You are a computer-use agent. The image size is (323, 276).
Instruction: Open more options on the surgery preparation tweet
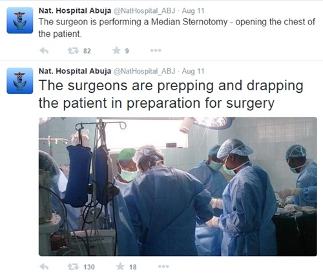pyautogui.click(x=163, y=266)
